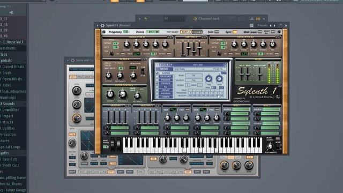Toggle the Solo switch
The width and height of the screenshot is (343, 193).
[x=217, y=32]
